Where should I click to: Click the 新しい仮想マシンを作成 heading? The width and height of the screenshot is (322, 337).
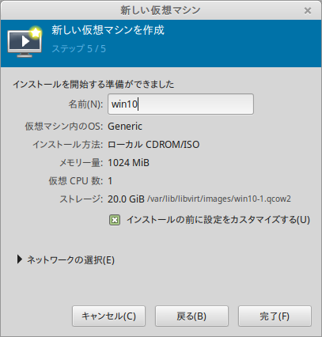(x=108, y=30)
